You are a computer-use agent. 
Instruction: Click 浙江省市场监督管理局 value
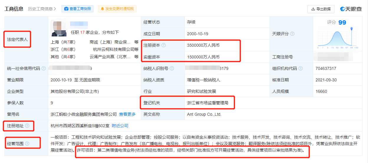tap(208, 103)
